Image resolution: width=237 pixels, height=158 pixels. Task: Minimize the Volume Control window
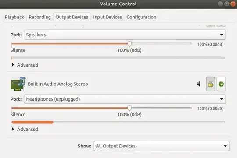click(220, 4)
